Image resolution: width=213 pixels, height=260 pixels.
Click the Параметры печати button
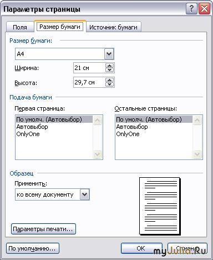(x=43, y=229)
